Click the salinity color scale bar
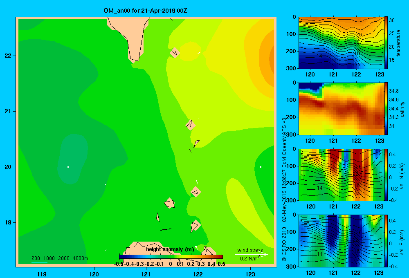The height and width of the screenshot is (278, 409). tap(386, 109)
